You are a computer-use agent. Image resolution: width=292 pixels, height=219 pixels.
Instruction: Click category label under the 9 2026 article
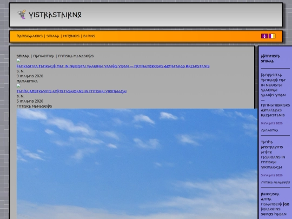click(27, 81)
